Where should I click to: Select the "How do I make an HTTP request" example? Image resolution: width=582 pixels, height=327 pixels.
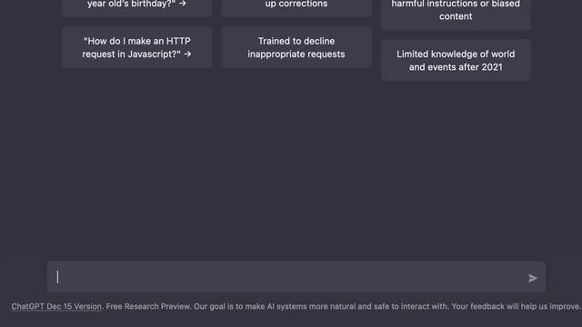[137, 47]
